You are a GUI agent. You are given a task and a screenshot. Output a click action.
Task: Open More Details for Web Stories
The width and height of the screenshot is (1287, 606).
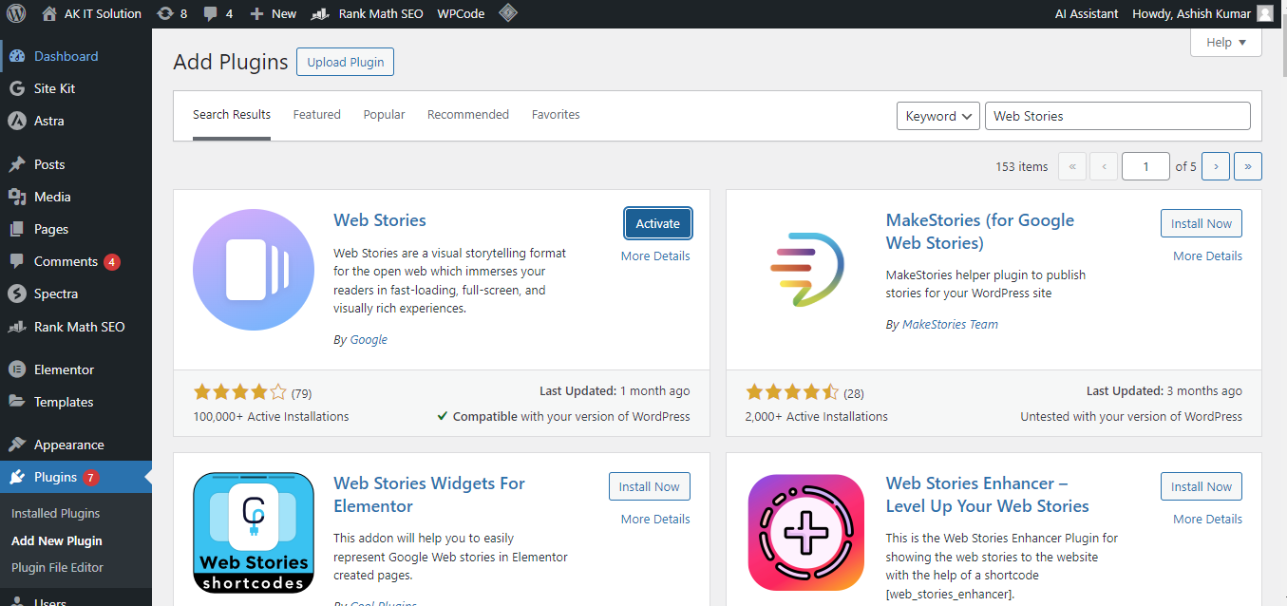tap(655, 256)
